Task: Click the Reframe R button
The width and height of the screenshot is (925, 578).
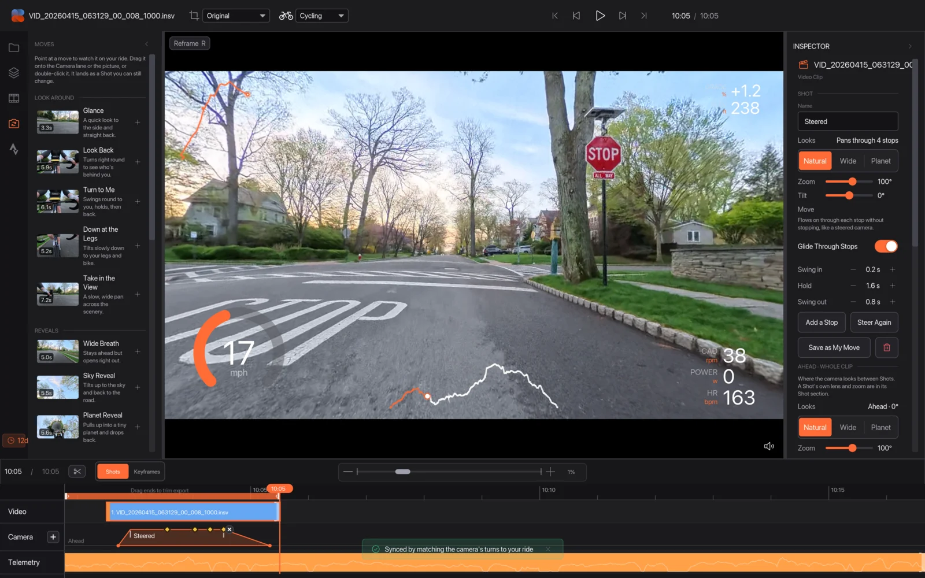Action: click(x=190, y=43)
